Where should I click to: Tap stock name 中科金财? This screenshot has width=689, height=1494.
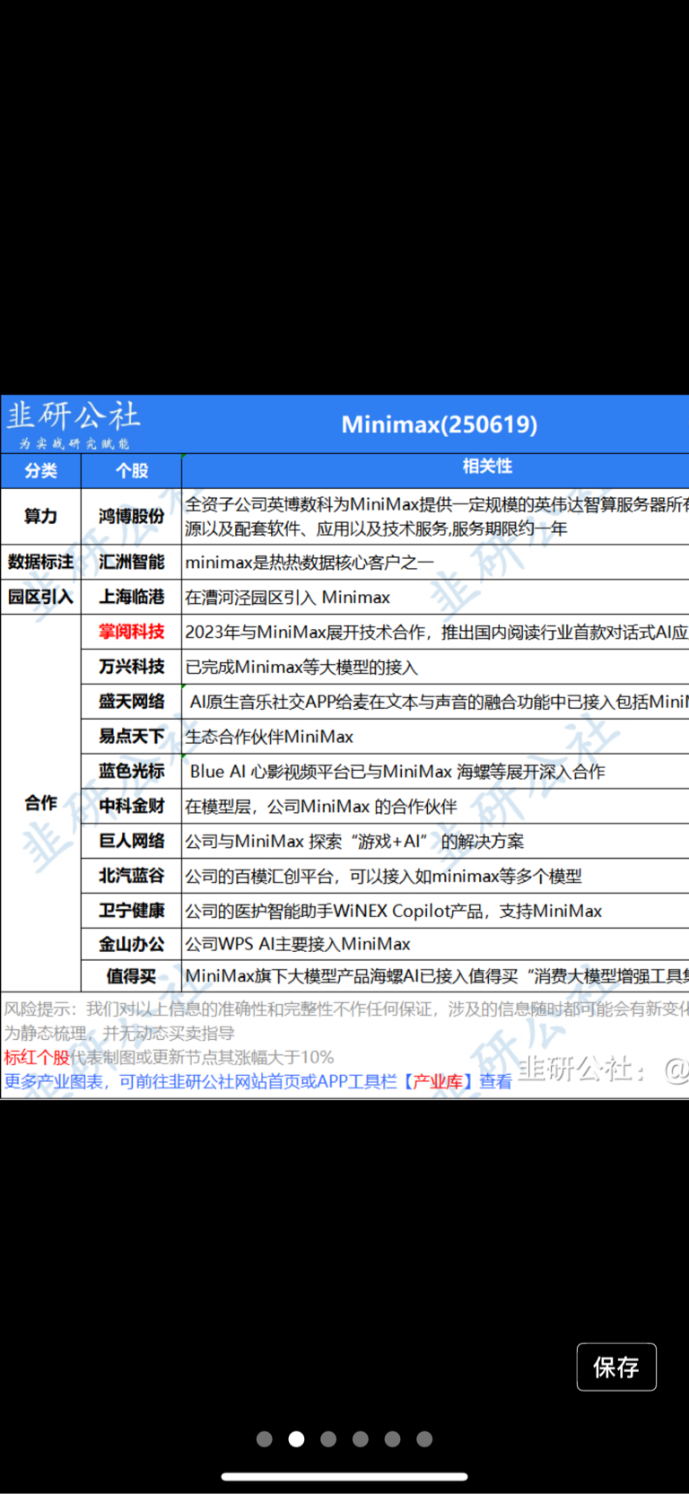132,806
